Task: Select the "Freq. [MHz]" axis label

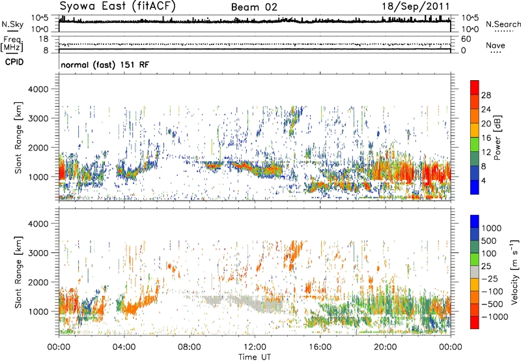Action: click(x=12, y=44)
